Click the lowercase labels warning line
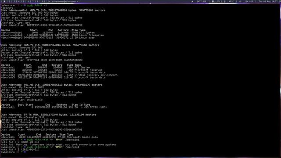The image size is (281, 158). click(x=58, y=144)
